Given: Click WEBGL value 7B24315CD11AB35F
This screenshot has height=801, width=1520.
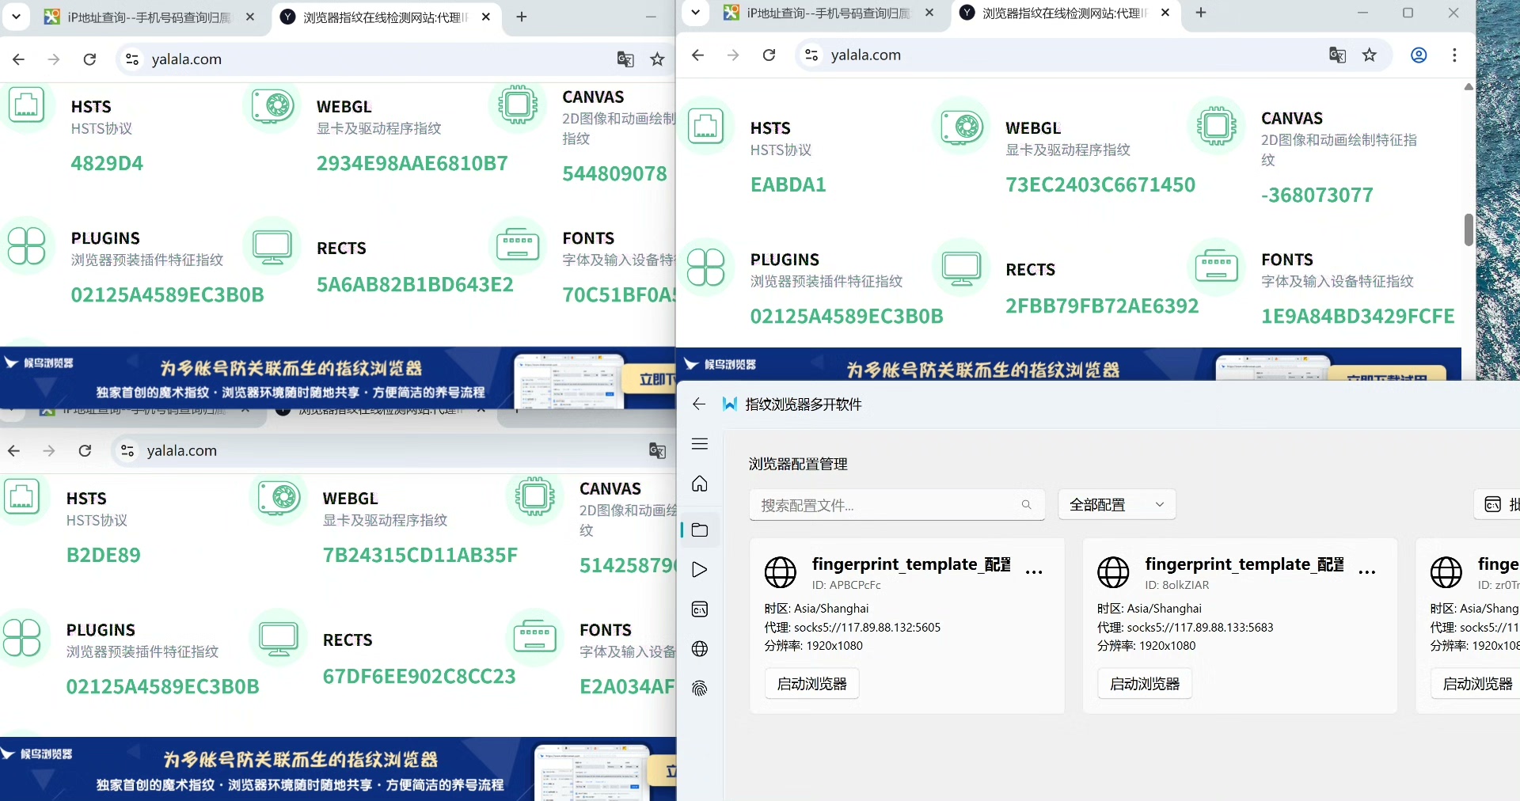Looking at the screenshot, I should click(420, 555).
